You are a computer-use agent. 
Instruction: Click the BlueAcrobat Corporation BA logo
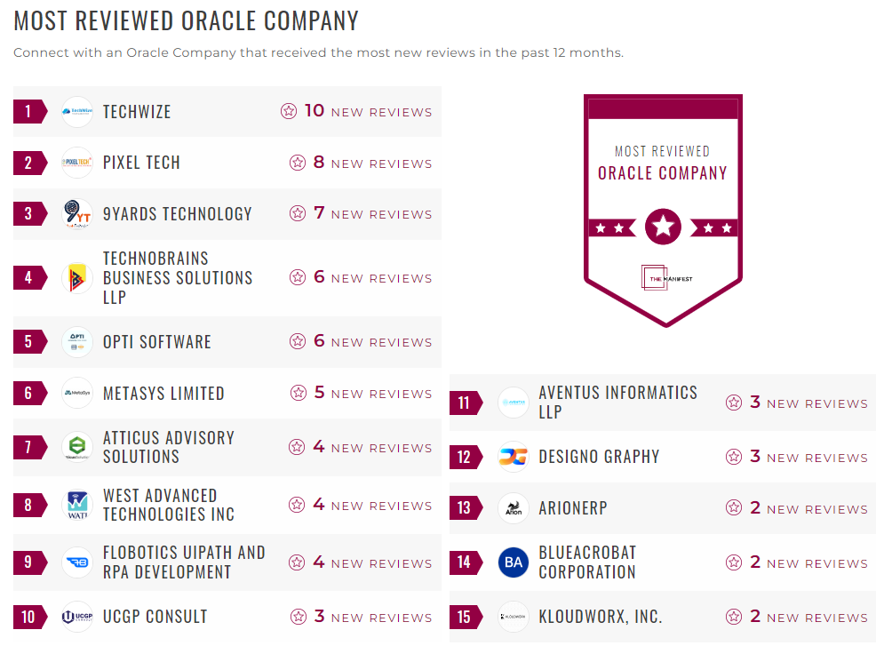click(514, 562)
